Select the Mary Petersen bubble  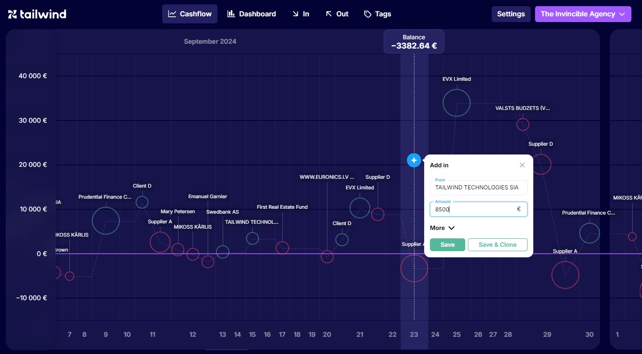(x=178, y=249)
